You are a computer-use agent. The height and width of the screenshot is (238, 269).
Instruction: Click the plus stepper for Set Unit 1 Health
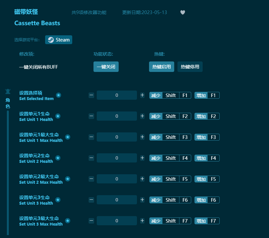coord(142,116)
